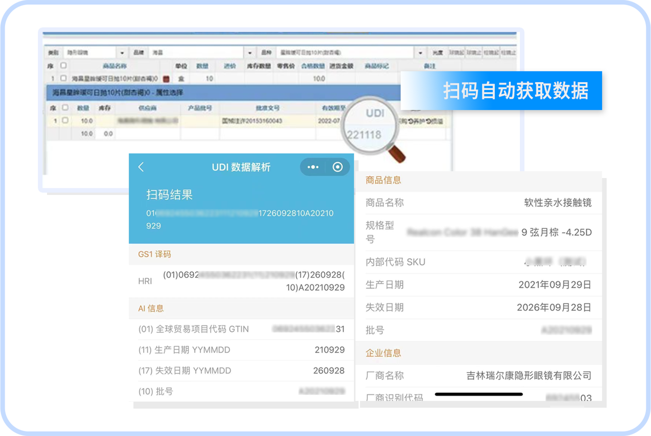Screen dimensions: 651x436
Task: Check the attribute row 1 checkbox
Action: pos(65,120)
